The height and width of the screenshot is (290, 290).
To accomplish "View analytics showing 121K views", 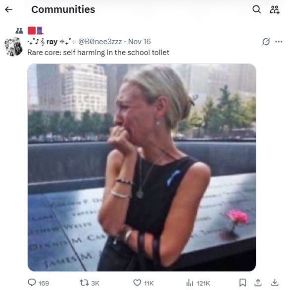I will click(x=190, y=283).
